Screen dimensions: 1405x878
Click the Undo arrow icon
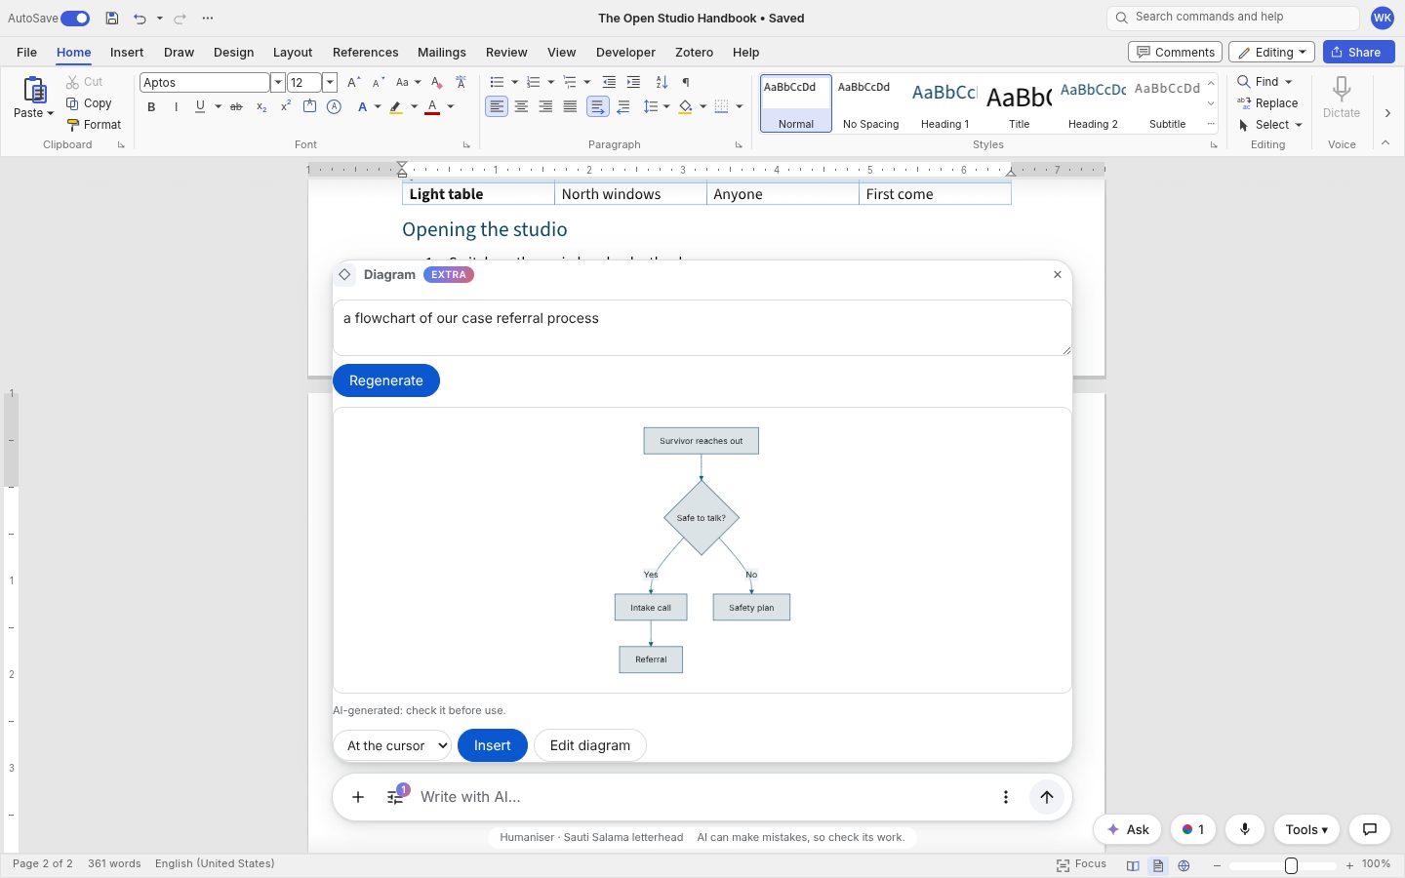point(140,18)
